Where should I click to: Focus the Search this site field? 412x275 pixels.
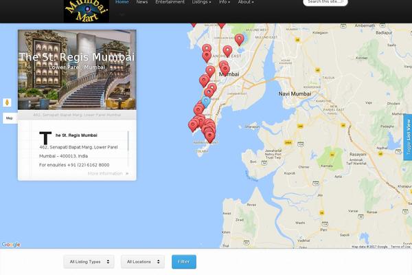(x=325, y=2)
